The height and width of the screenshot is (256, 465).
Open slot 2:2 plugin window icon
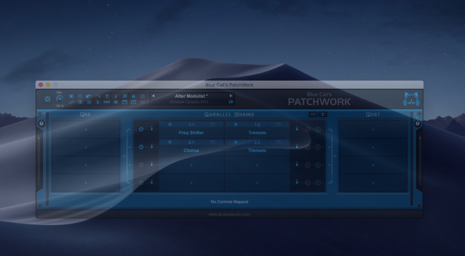[x=278, y=142]
